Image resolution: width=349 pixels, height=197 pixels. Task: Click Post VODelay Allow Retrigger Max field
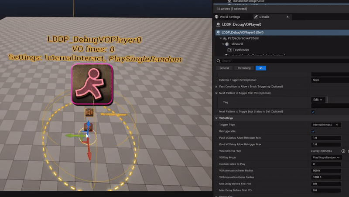[x=326, y=144]
